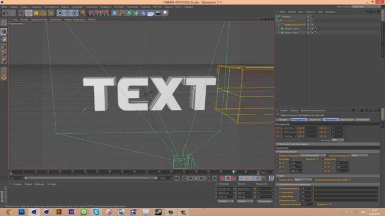This screenshot has width=385, height=216.
Task: Open Object Manager Теги menu
Action: pyautogui.click(x=320, y=12)
